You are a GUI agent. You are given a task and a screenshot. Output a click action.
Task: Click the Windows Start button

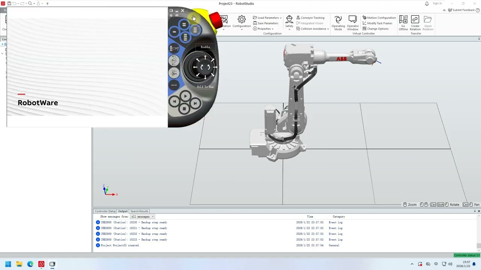[x=8, y=264]
